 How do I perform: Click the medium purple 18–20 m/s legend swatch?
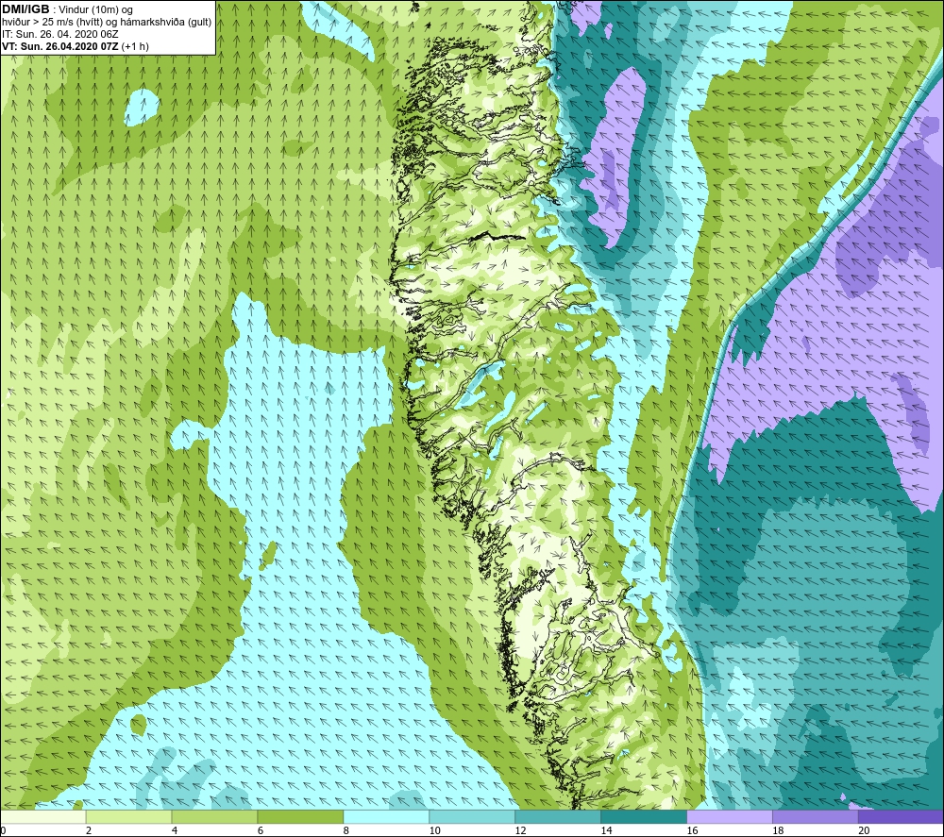pos(816,816)
